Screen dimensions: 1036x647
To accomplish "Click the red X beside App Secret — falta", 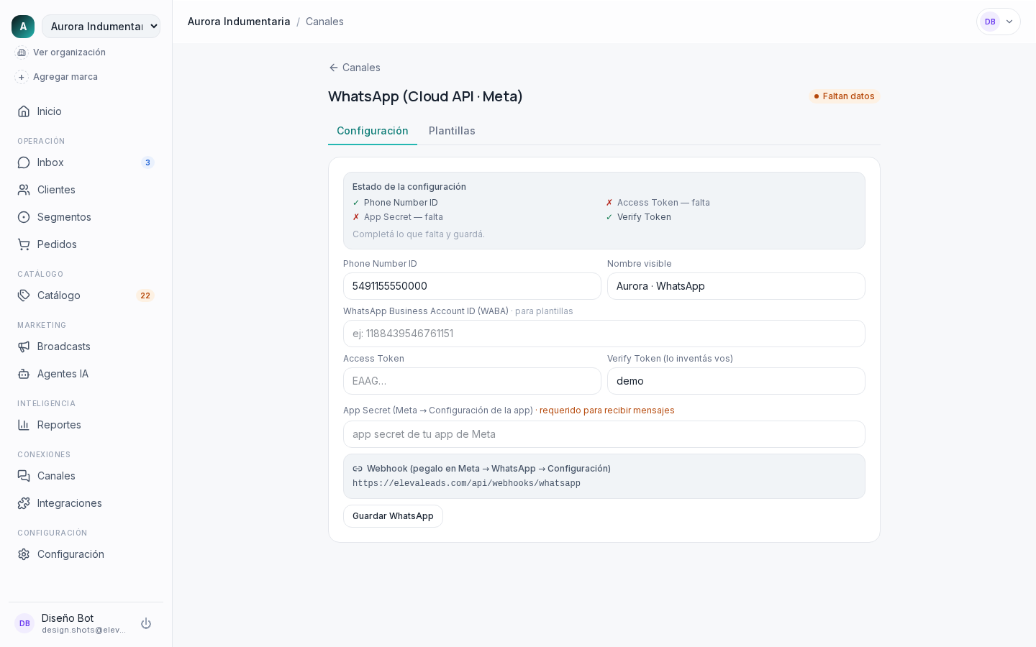I will coord(356,217).
